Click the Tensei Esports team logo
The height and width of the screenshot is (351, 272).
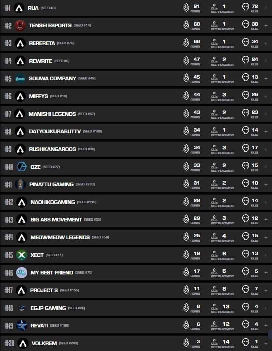[20, 26]
